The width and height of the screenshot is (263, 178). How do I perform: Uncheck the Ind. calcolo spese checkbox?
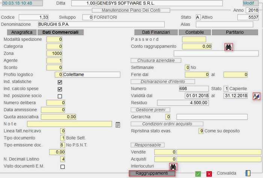(x=60, y=89)
